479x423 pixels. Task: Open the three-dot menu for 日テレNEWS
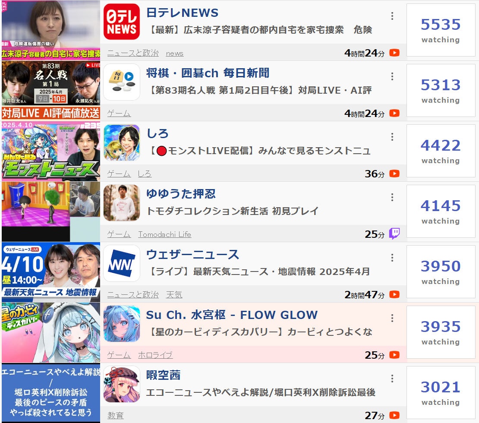[392, 16]
